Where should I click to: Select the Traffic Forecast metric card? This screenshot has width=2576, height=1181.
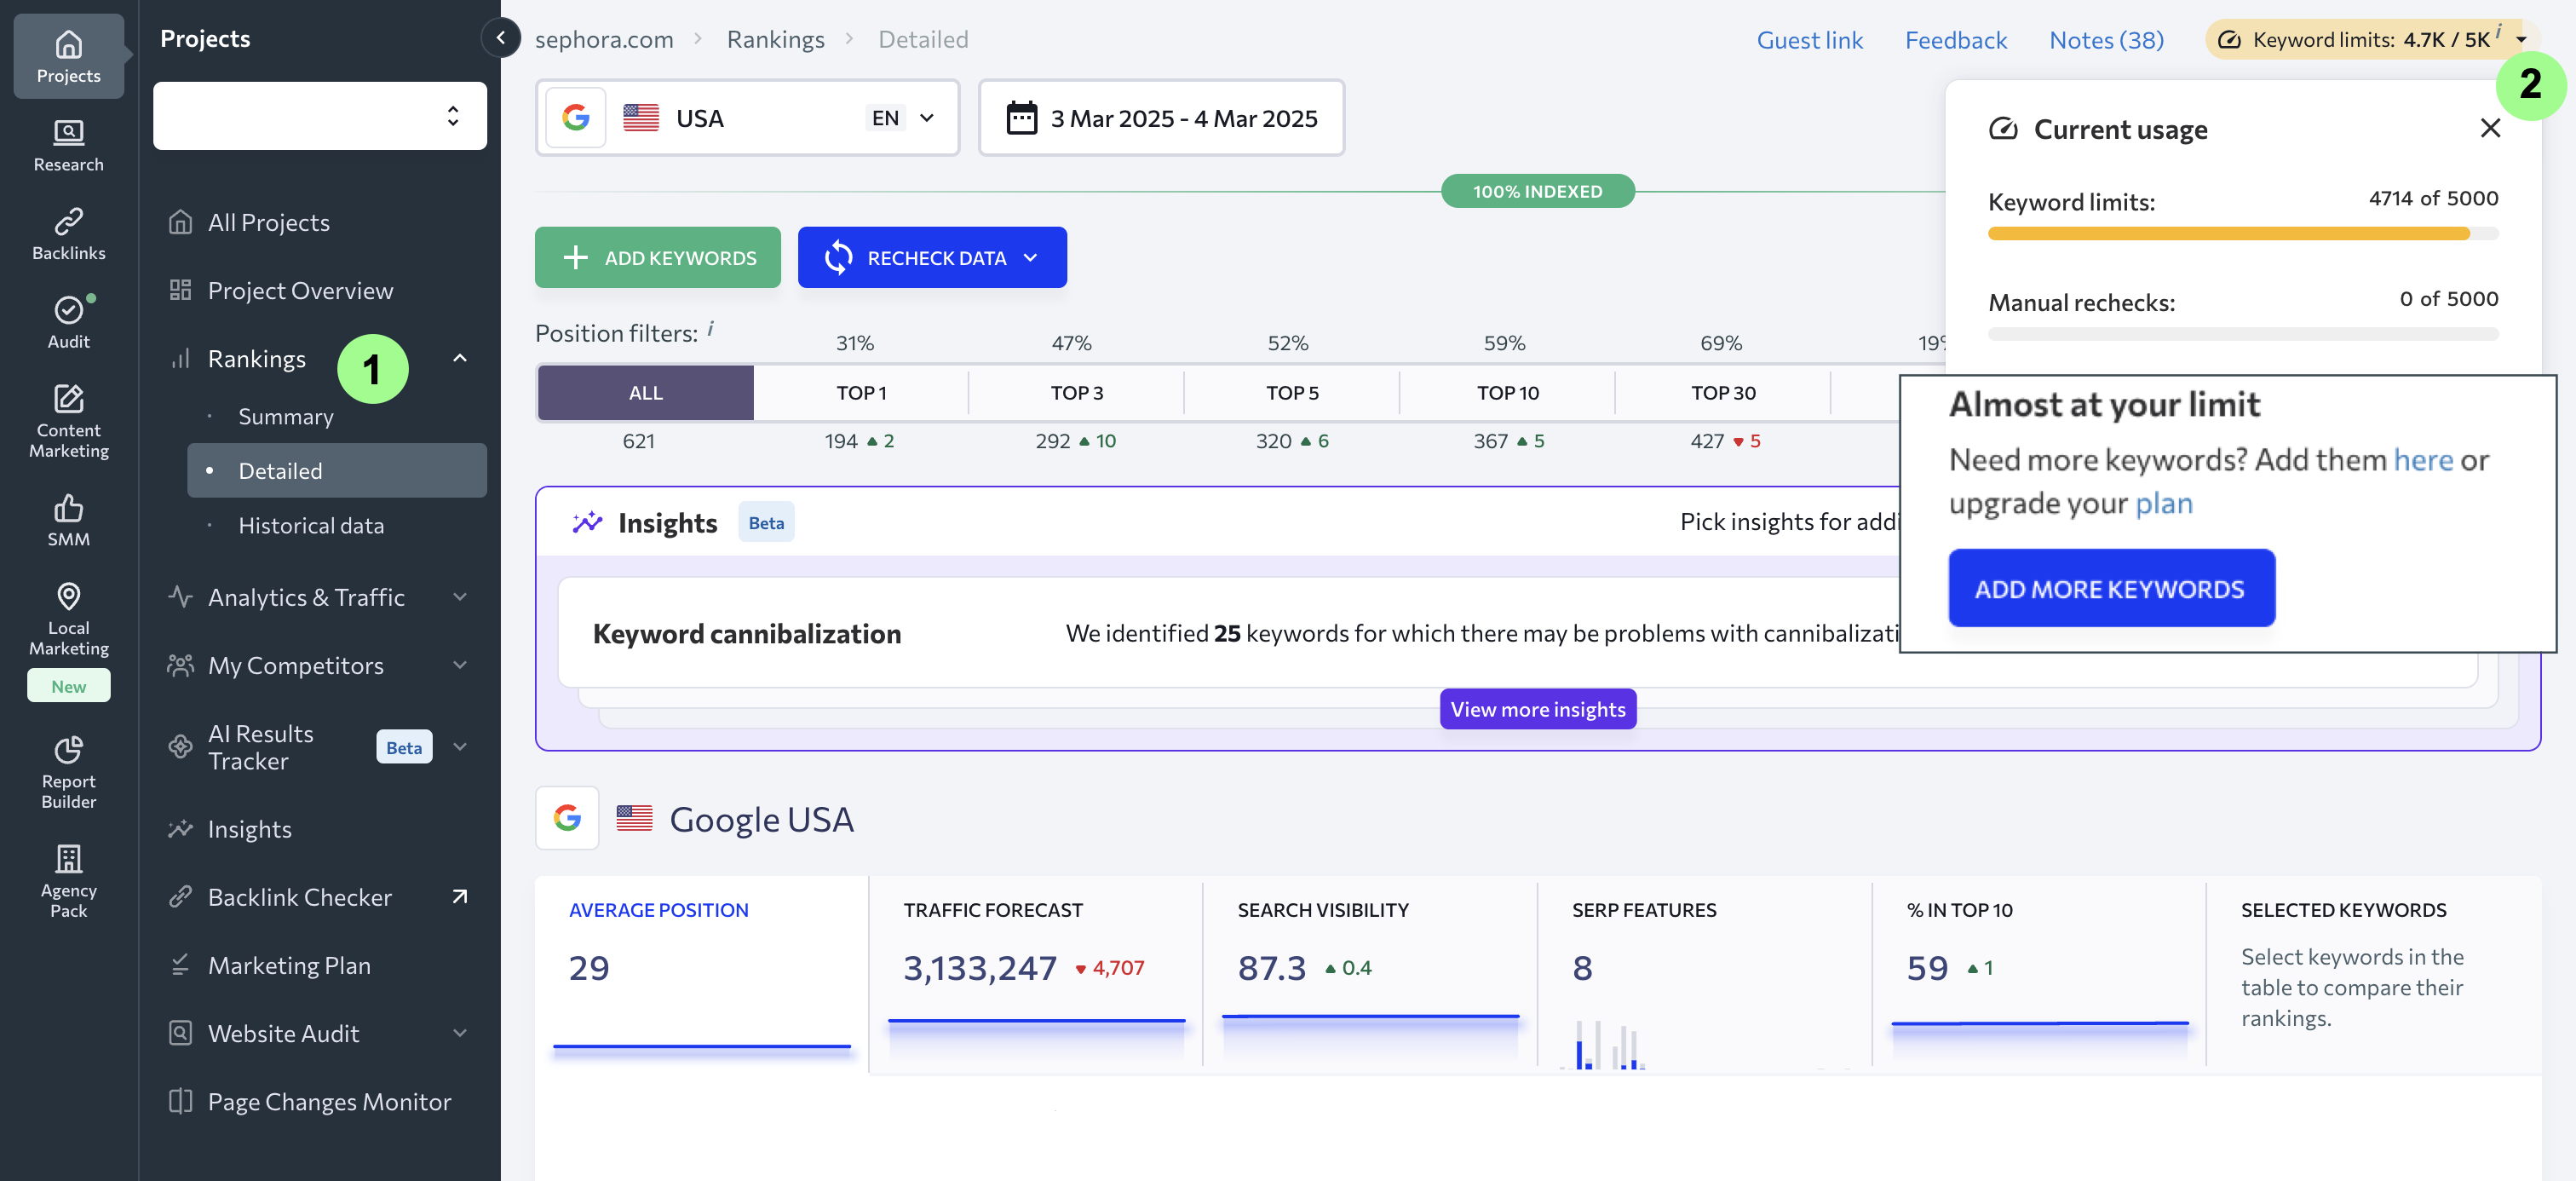pos(1036,975)
